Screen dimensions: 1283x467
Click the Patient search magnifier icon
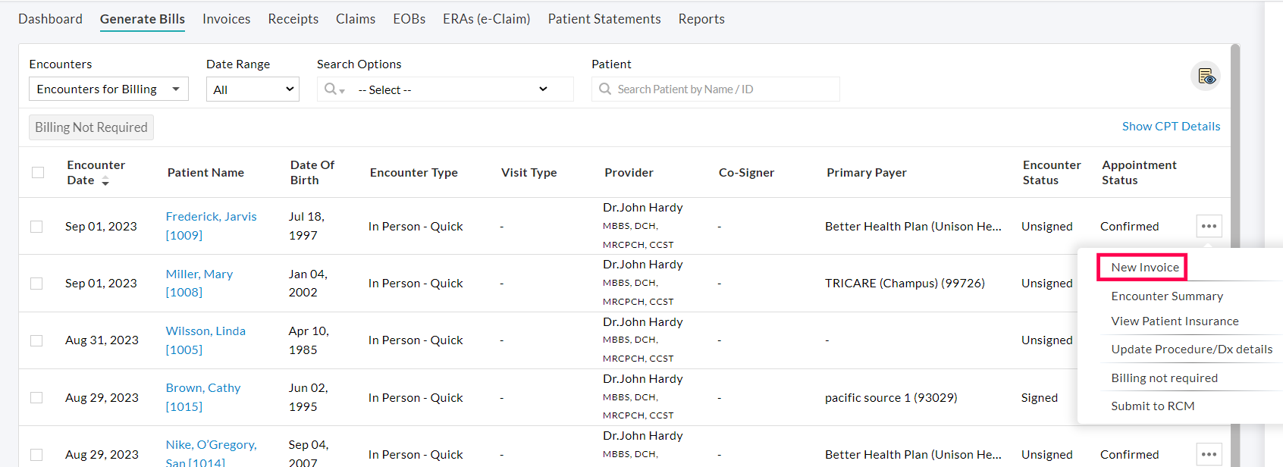605,89
